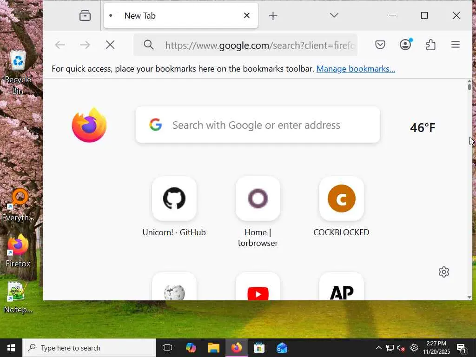Click the Manage bookmarks link
The image size is (476, 357).
(x=356, y=69)
